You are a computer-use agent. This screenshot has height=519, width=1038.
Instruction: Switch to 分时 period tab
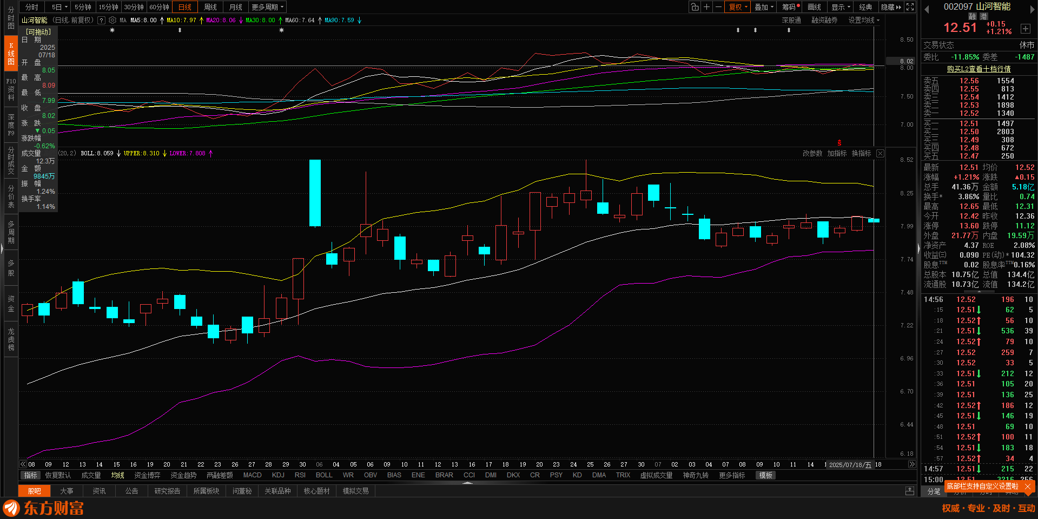[32, 7]
